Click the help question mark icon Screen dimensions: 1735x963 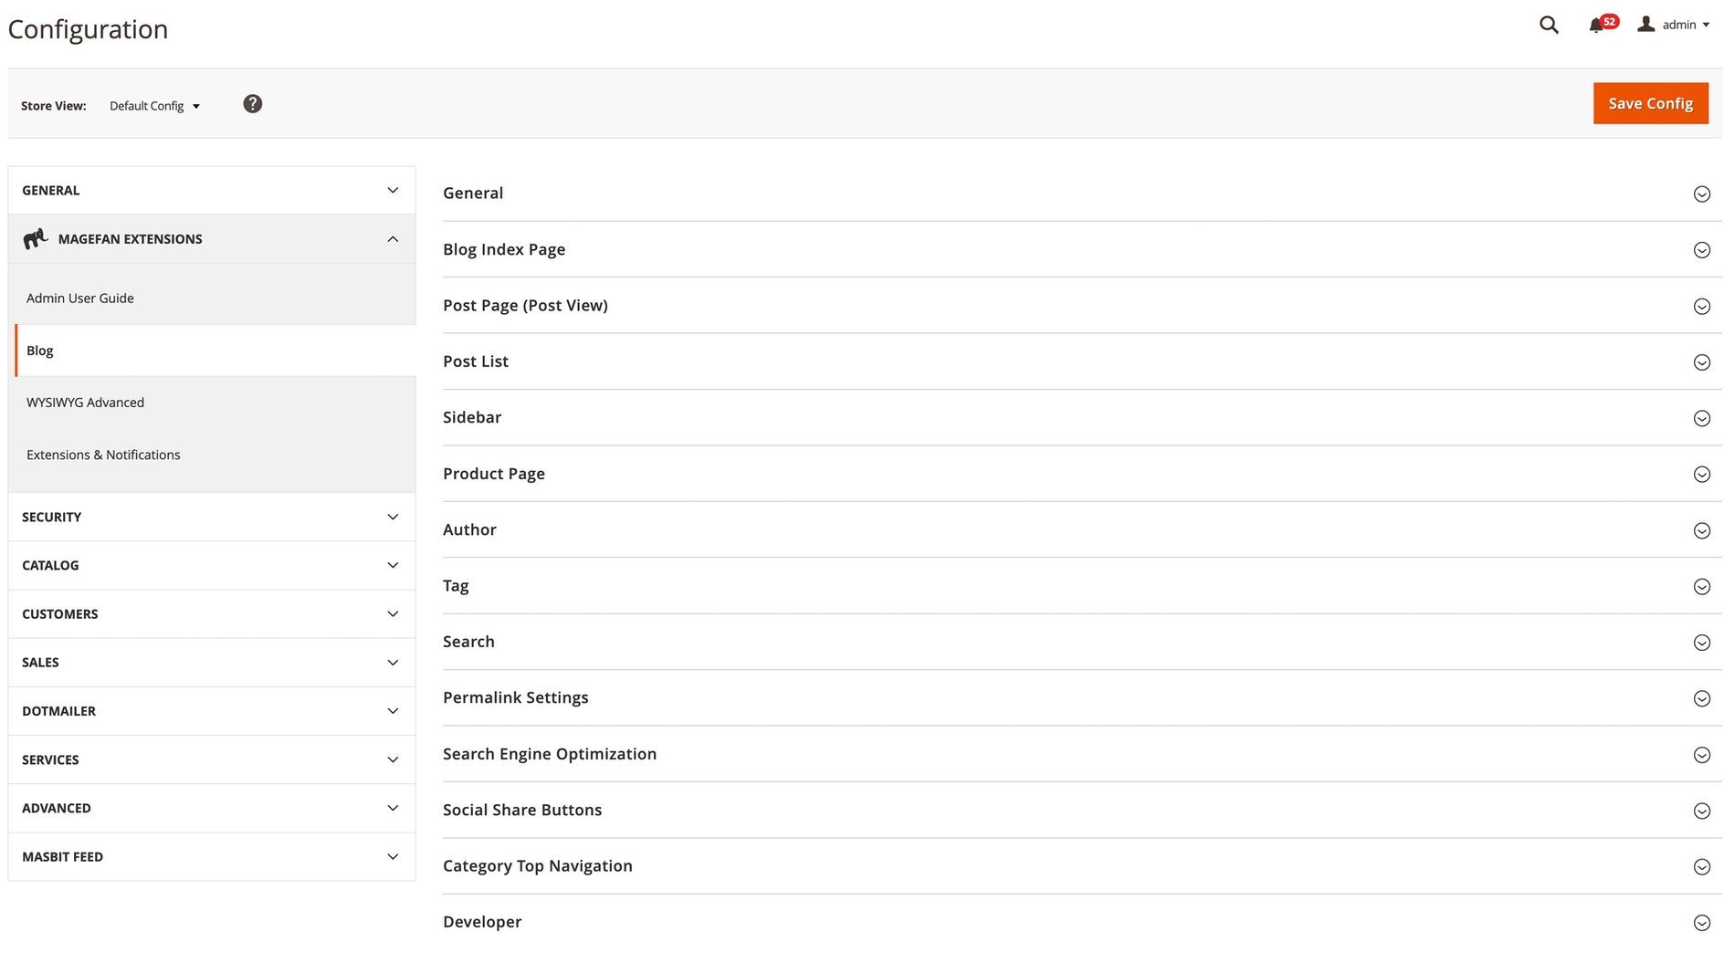click(253, 104)
